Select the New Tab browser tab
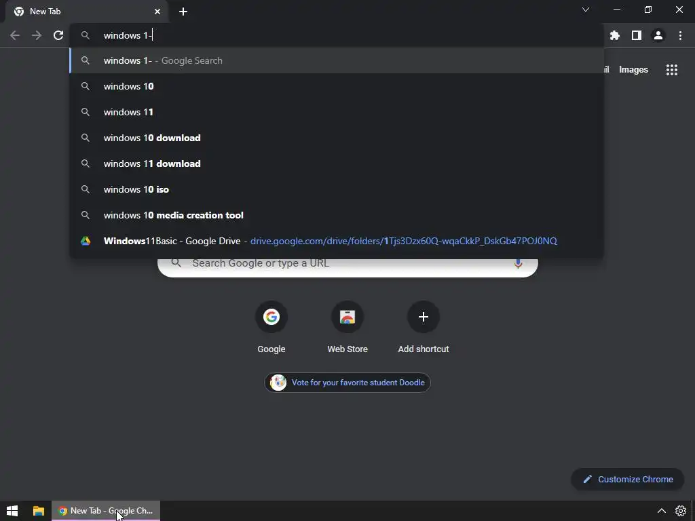 (86, 12)
